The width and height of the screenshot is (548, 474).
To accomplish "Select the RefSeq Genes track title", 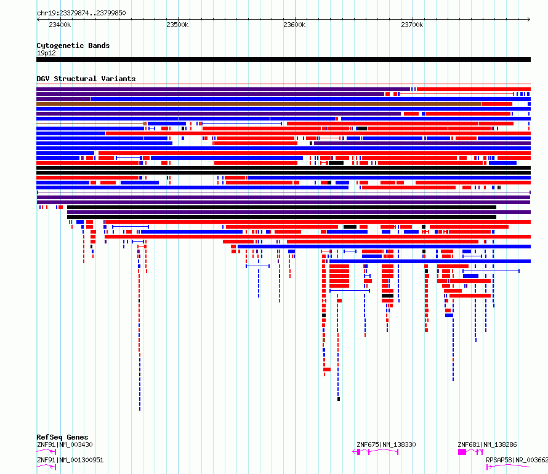I will coord(62,438).
